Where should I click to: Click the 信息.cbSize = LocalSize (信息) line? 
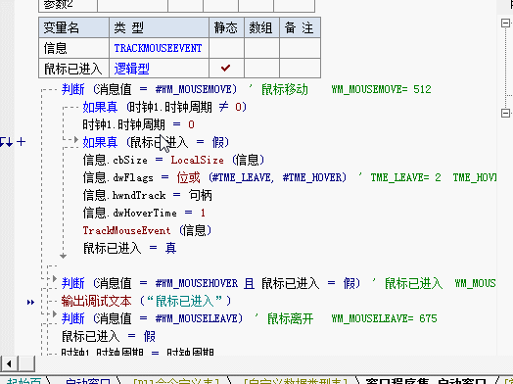pyautogui.click(x=173, y=160)
